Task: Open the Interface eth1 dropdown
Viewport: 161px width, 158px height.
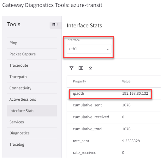Action: (x=89, y=49)
